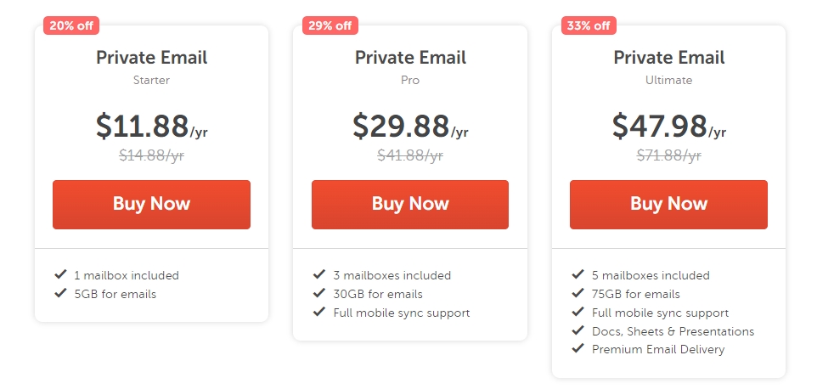Click the checkmark beside "5 mailboxes included"

coord(578,274)
